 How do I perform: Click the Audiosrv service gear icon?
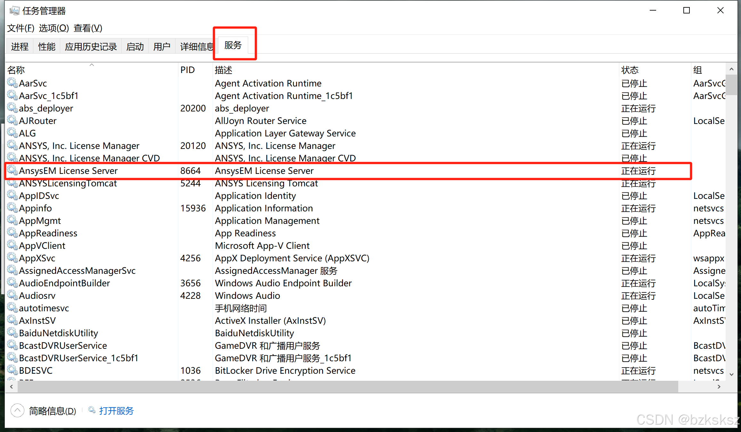tap(12, 295)
